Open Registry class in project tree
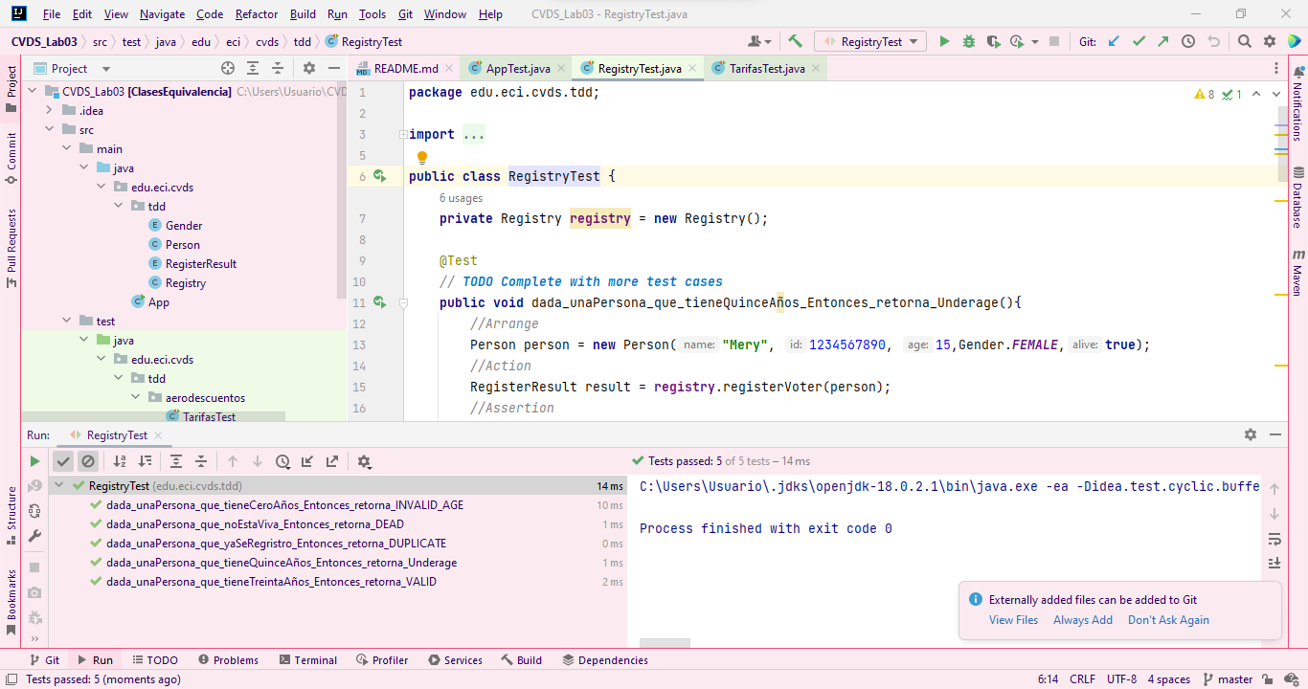This screenshot has height=689, width=1308. [x=185, y=283]
